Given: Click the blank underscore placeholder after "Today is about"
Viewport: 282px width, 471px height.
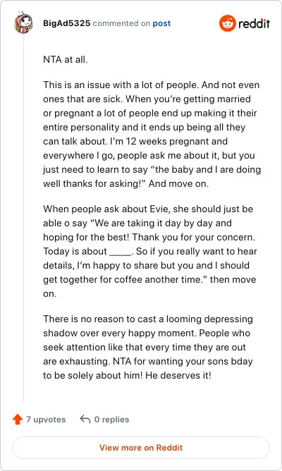Looking at the screenshot, I should [x=121, y=252].
